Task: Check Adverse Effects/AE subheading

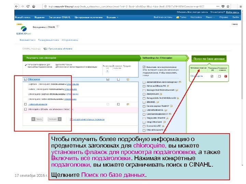Action: point(144,86)
